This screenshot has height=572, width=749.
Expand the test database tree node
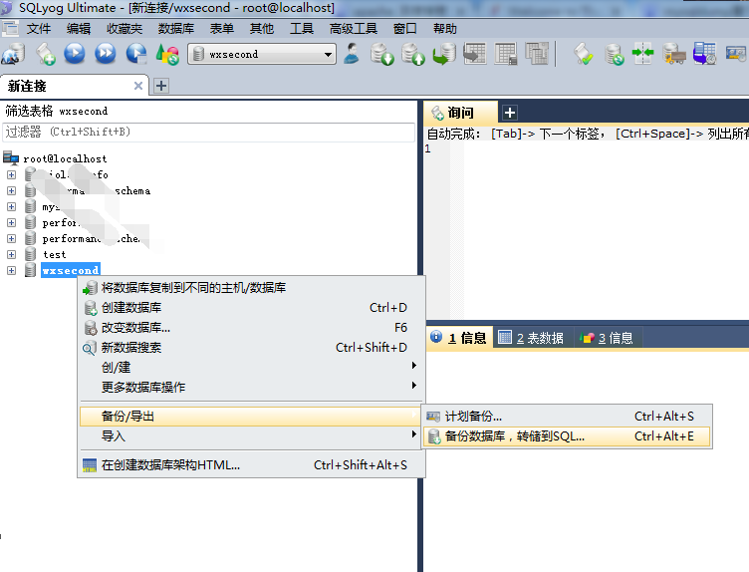[12, 255]
